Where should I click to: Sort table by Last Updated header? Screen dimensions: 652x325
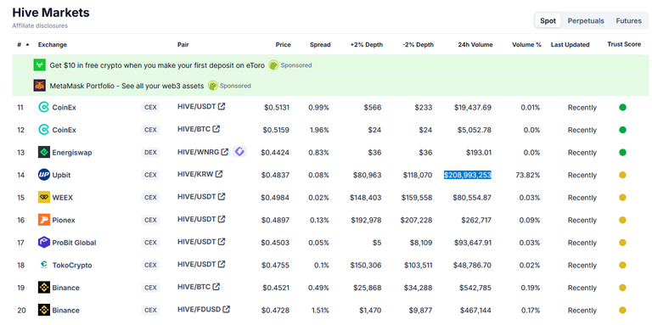coord(570,45)
